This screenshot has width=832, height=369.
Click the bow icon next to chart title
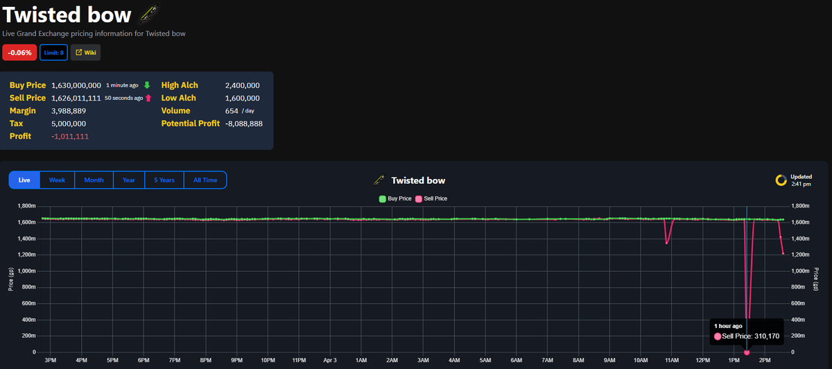(379, 180)
